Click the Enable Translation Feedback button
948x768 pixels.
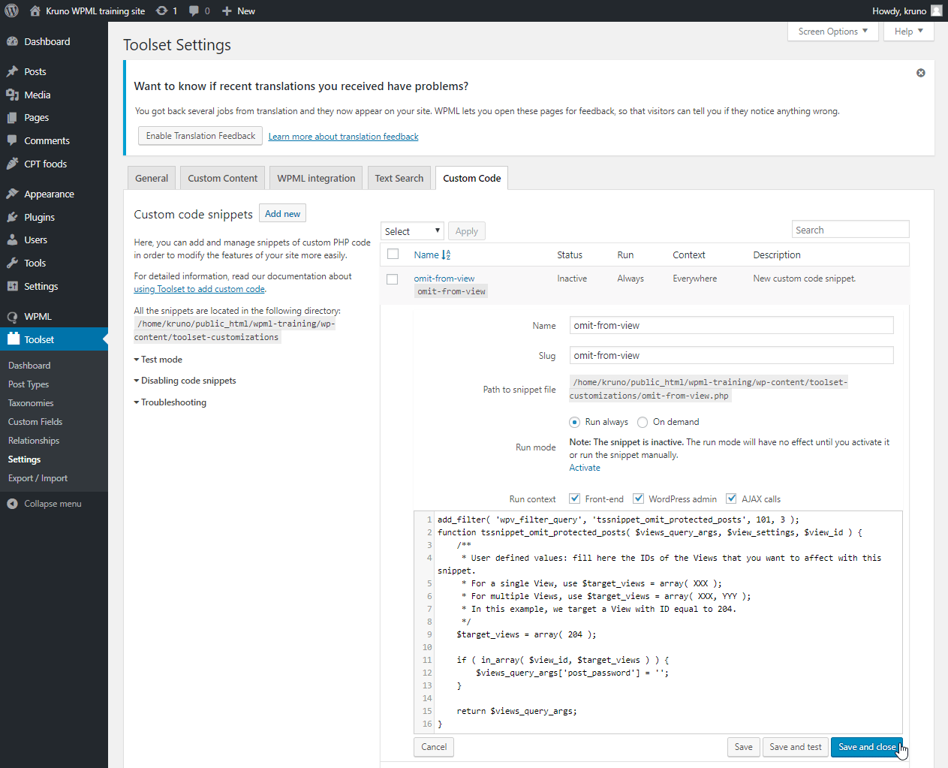pyautogui.click(x=200, y=136)
